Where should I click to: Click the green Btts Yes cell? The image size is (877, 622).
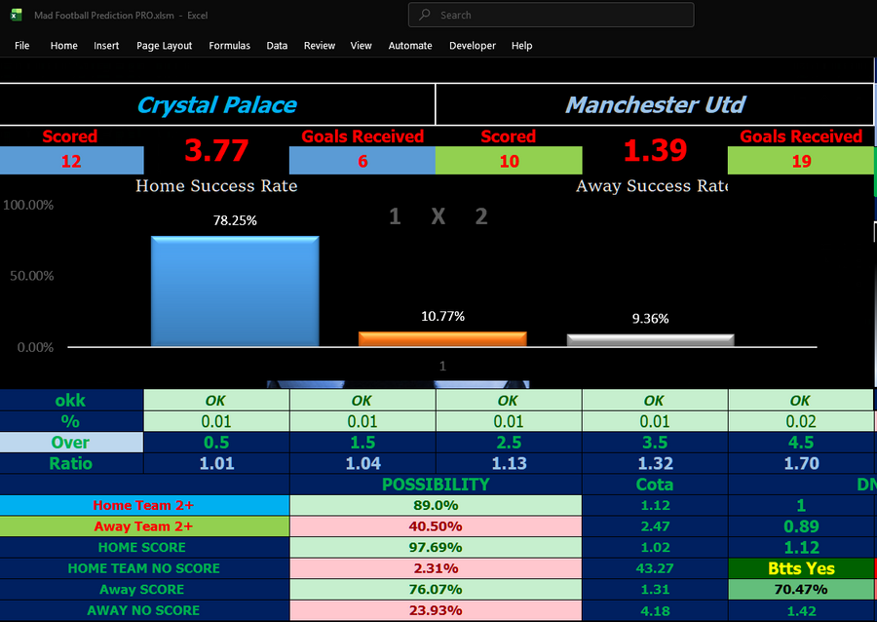801,568
